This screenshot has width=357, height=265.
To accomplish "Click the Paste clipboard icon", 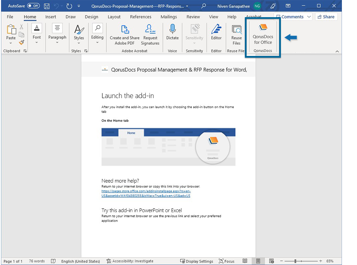I will (11, 30).
